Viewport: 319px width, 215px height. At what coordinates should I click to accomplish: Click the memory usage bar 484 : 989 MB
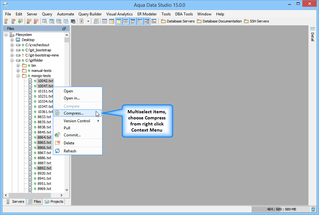click(x=281, y=209)
